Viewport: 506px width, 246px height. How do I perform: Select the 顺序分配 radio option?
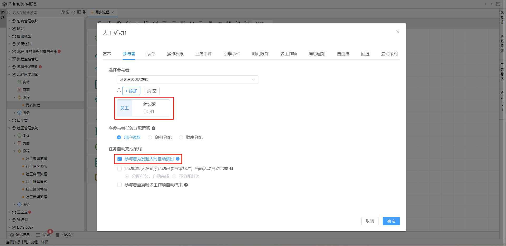(x=181, y=137)
